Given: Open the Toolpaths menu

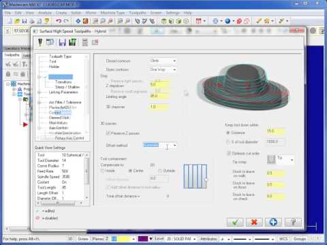Looking at the screenshot, I should coord(138,13).
